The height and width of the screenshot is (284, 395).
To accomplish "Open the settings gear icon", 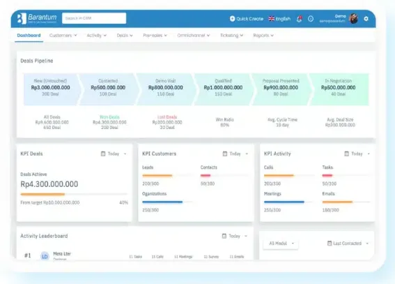I will [366, 19].
